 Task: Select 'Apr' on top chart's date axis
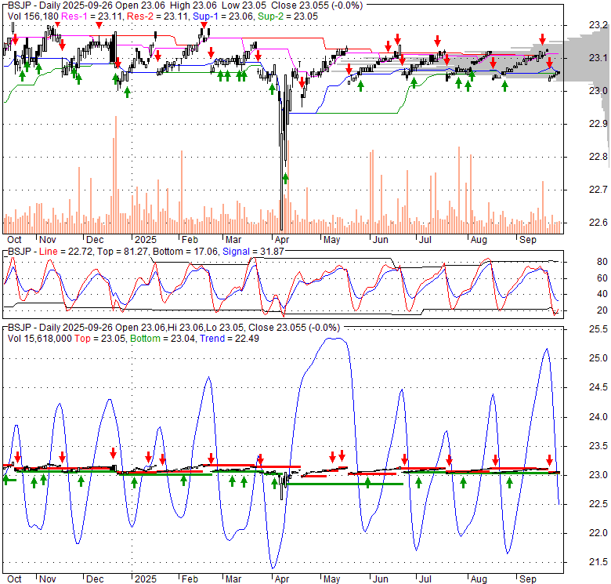pyautogui.click(x=282, y=240)
